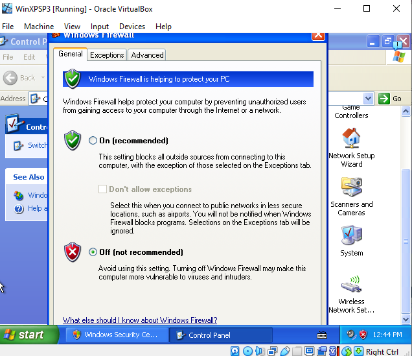Click the red security shield tray icon
Screen dimensions: 412x356
[363, 335]
